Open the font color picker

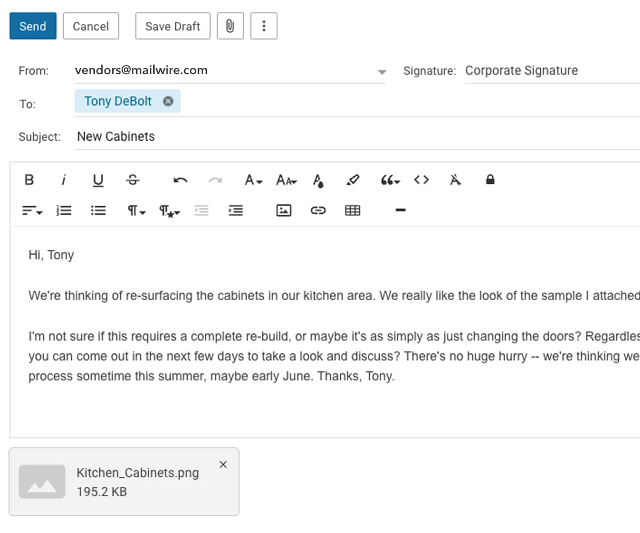pyautogui.click(x=318, y=180)
